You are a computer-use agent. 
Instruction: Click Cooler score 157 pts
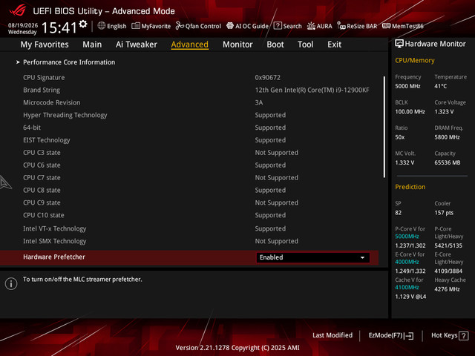[444, 213]
